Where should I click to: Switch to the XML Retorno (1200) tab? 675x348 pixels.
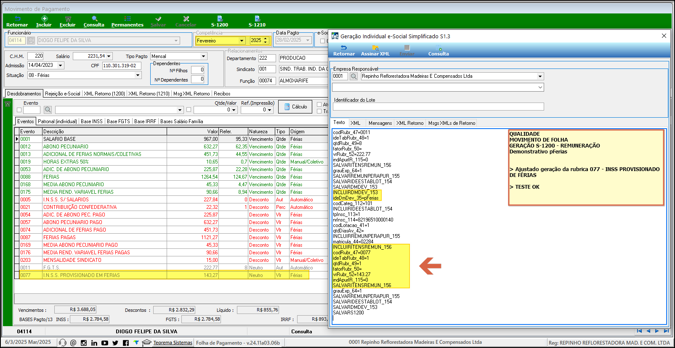click(x=104, y=94)
